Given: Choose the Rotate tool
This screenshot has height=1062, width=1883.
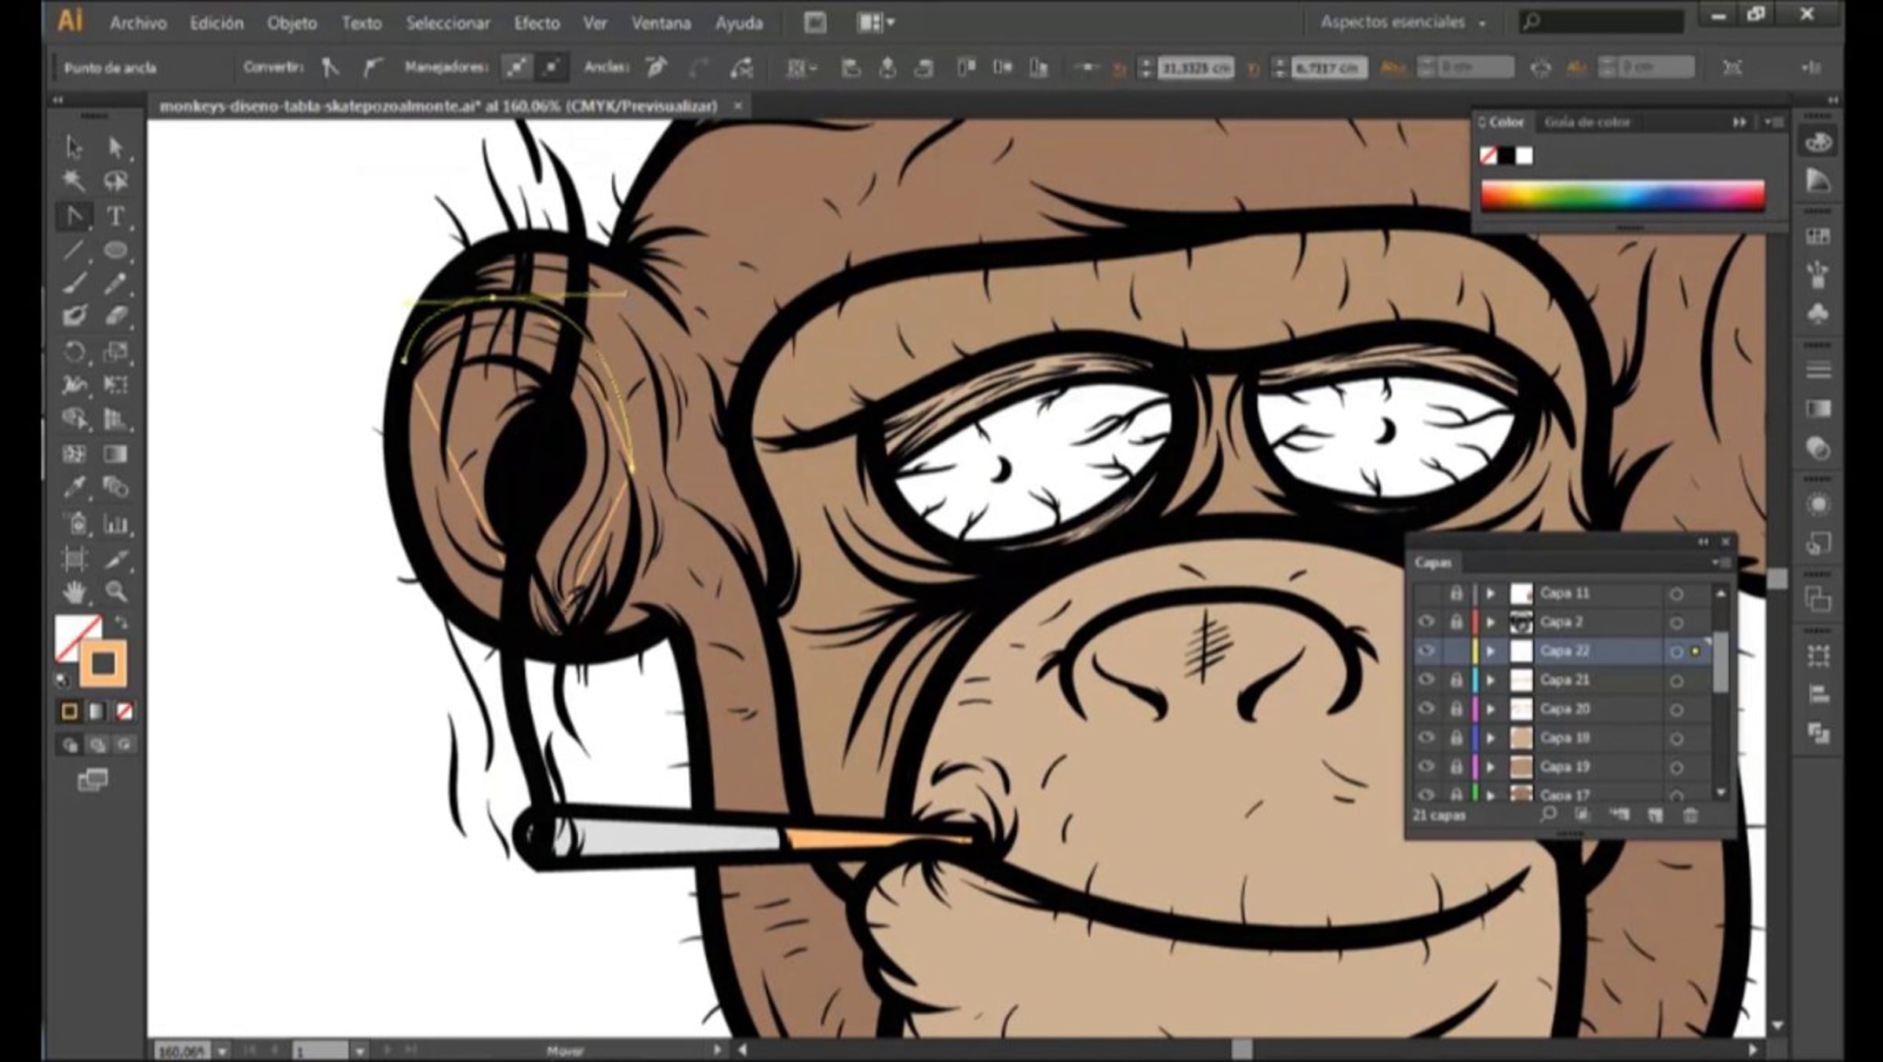Looking at the screenshot, I should click(x=75, y=351).
